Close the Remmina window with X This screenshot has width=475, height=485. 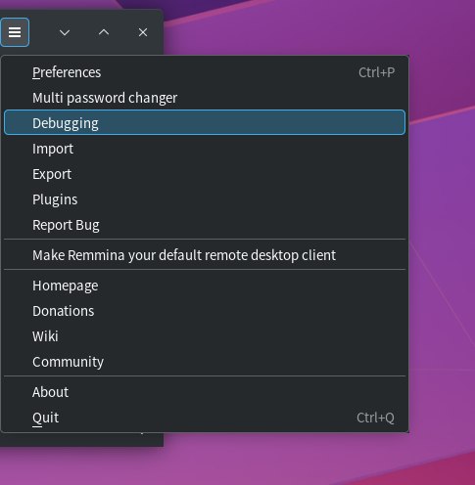coord(143,32)
